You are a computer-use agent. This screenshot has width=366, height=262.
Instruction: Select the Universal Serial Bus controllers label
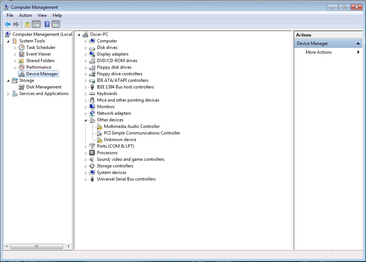pos(126,179)
